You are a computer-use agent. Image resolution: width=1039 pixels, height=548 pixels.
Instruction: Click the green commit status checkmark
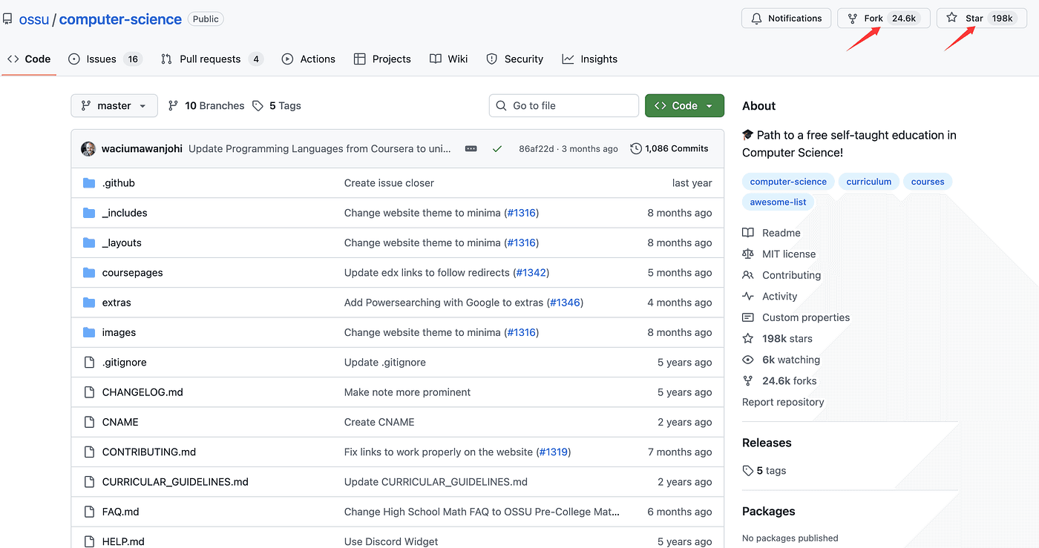[x=497, y=148]
